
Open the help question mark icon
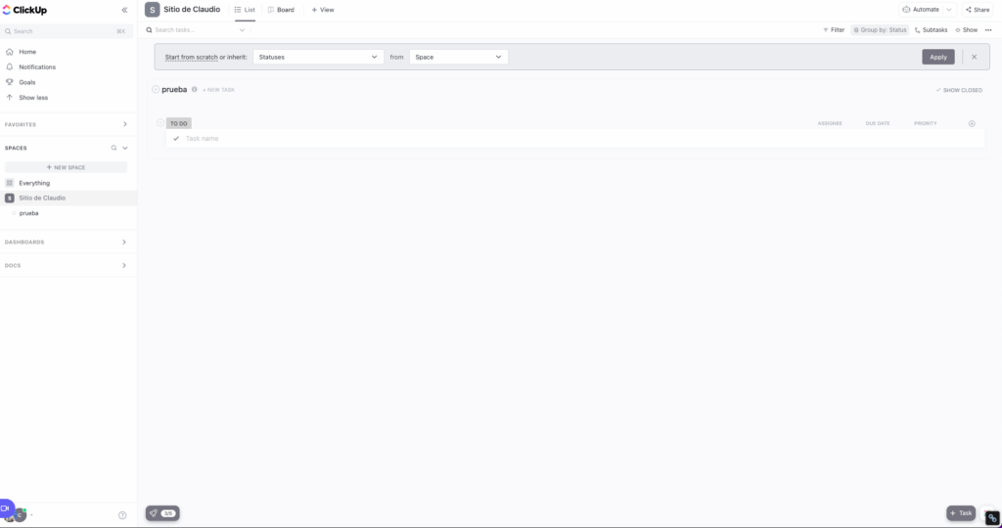pyautogui.click(x=122, y=515)
